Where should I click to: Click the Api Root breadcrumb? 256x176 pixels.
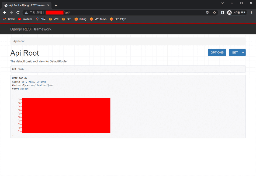click(x=19, y=41)
